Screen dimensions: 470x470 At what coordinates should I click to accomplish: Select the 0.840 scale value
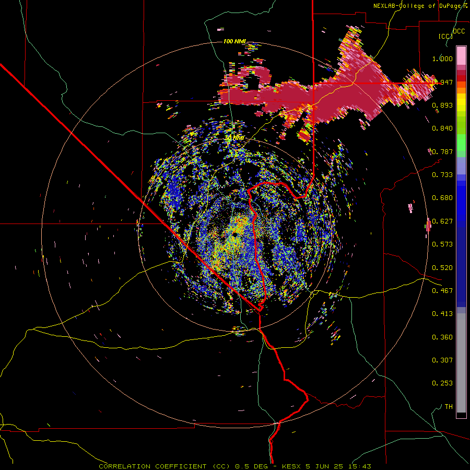(442, 128)
